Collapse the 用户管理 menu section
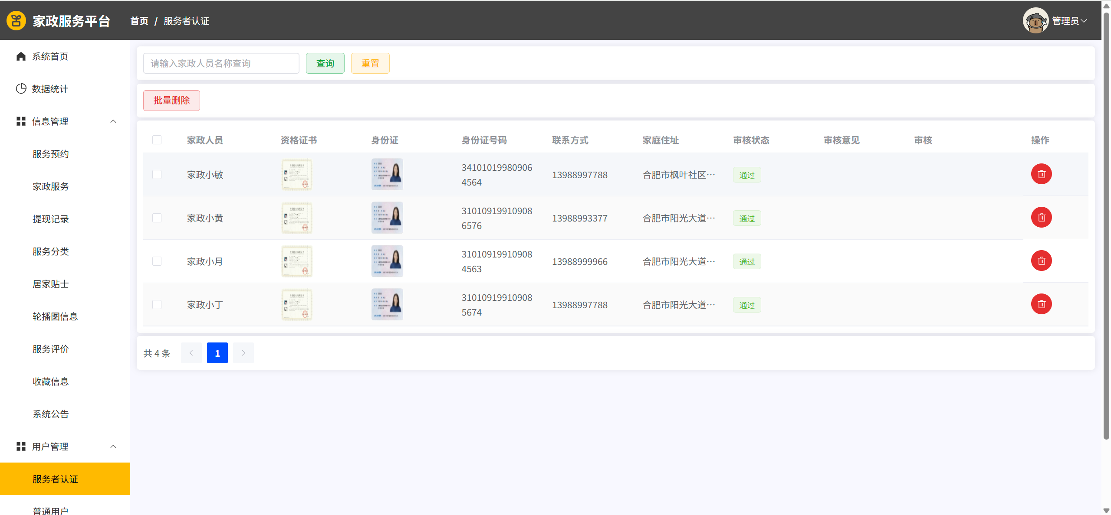Image resolution: width=1111 pixels, height=515 pixels. pyautogui.click(x=113, y=447)
